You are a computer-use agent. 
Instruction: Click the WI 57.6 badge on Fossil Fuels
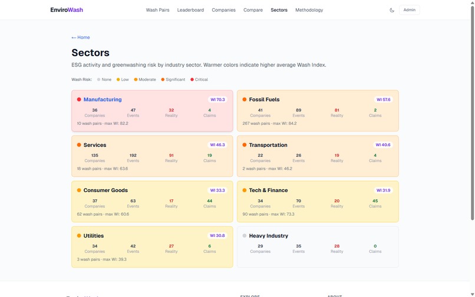(383, 100)
